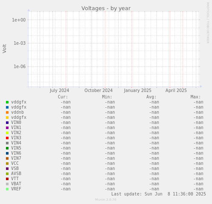Viewport: 212px width, 204px height.
Task: Click the 'AVSB' legend label
Action: [x=16, y=174]
